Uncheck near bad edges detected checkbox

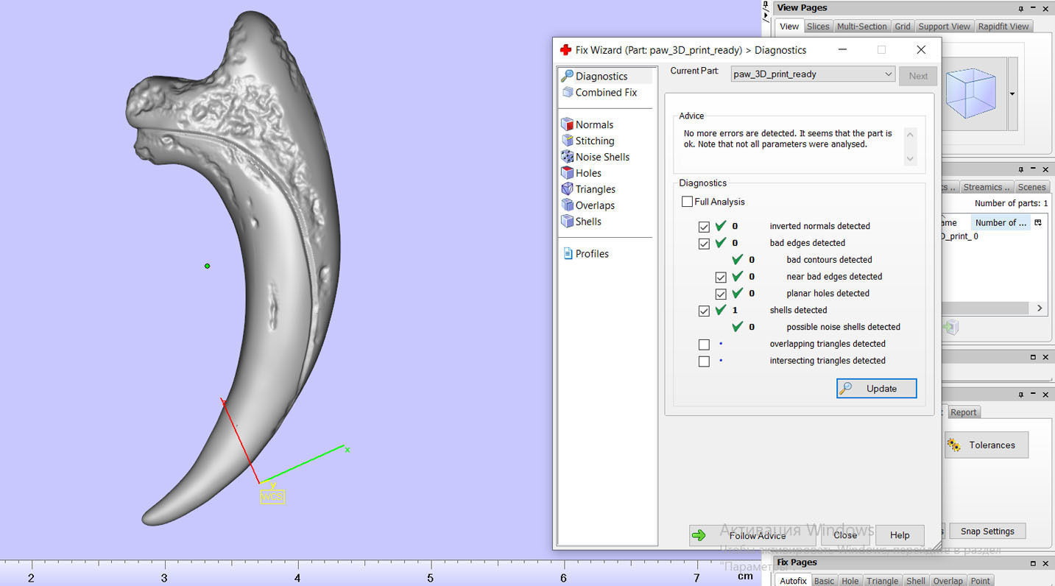click(721, 278)
